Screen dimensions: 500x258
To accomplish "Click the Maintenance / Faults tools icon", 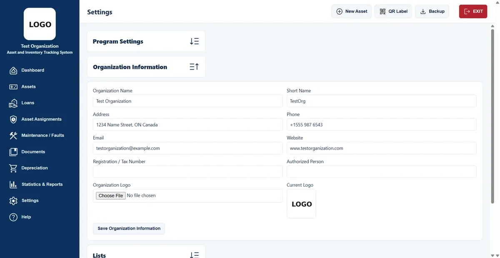I will [13, 135].
